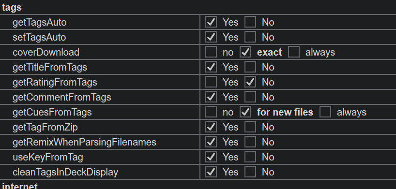396x189 pixels.
Task: Uncheck Yes for setTagsAuto
Action: tap(211, 37)
